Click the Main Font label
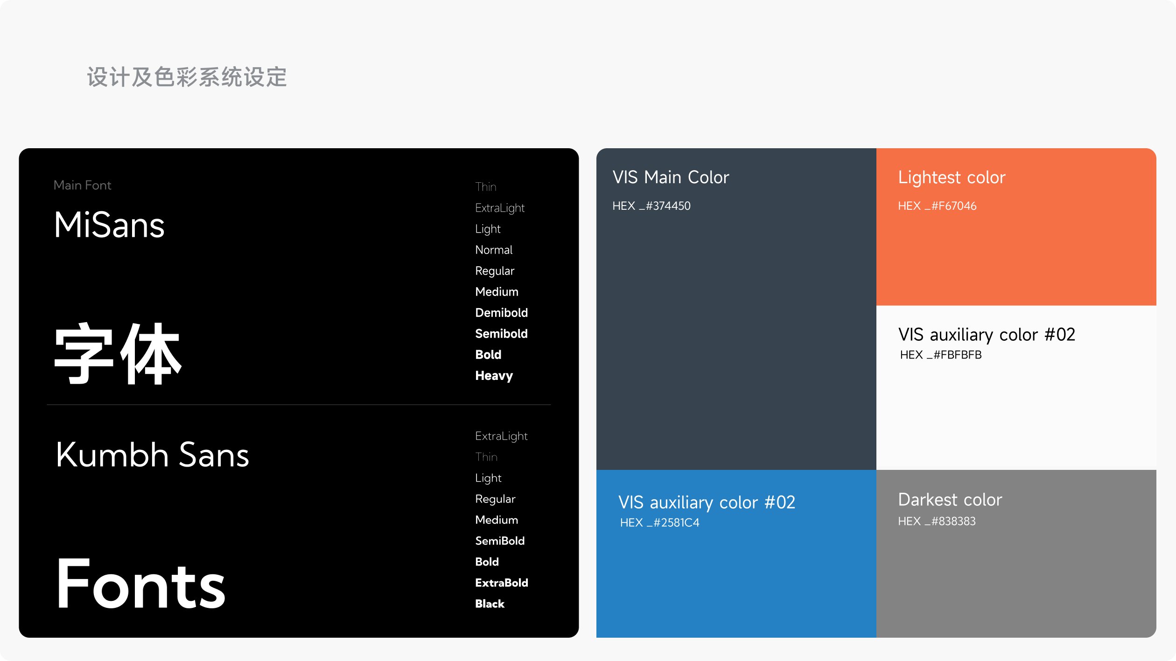The height and width of the screenshot is (661, 1176). point(82,186)
